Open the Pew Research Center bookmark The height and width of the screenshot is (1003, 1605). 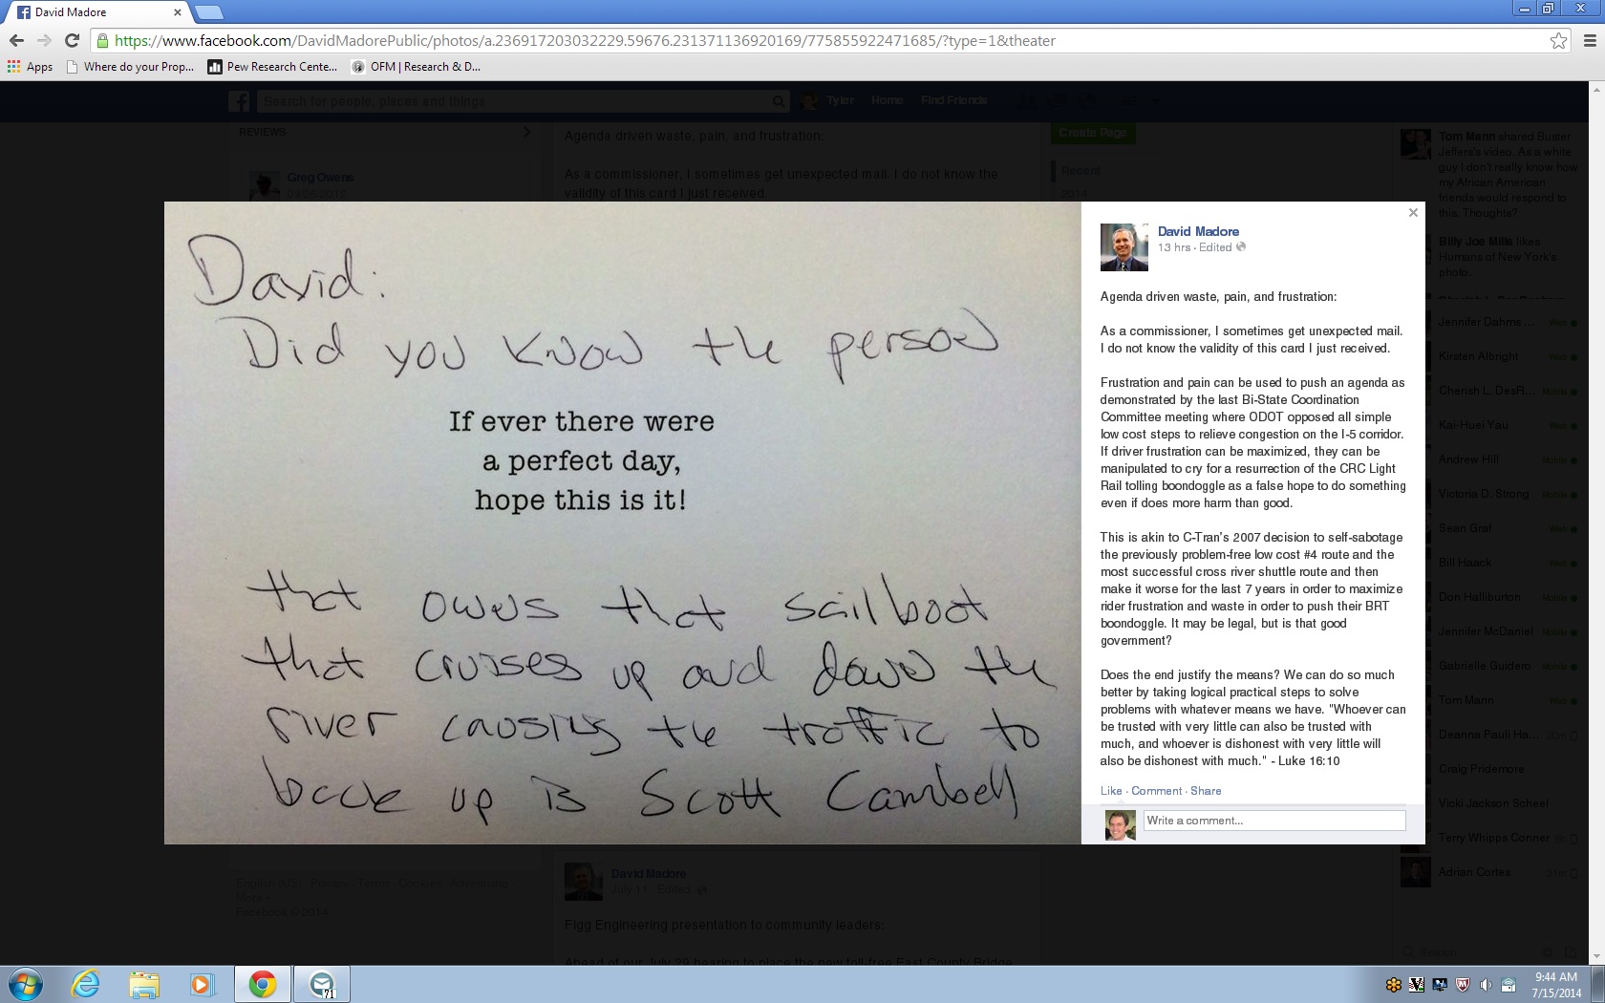click(273, 67)
